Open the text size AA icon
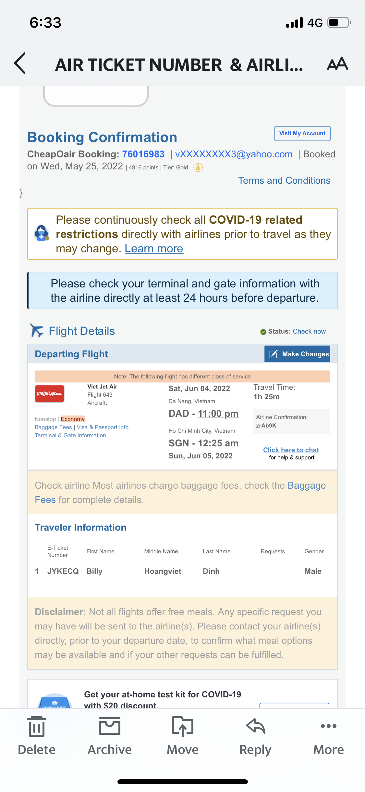This screenshot has width=365, height=792. tap(337, 64)
